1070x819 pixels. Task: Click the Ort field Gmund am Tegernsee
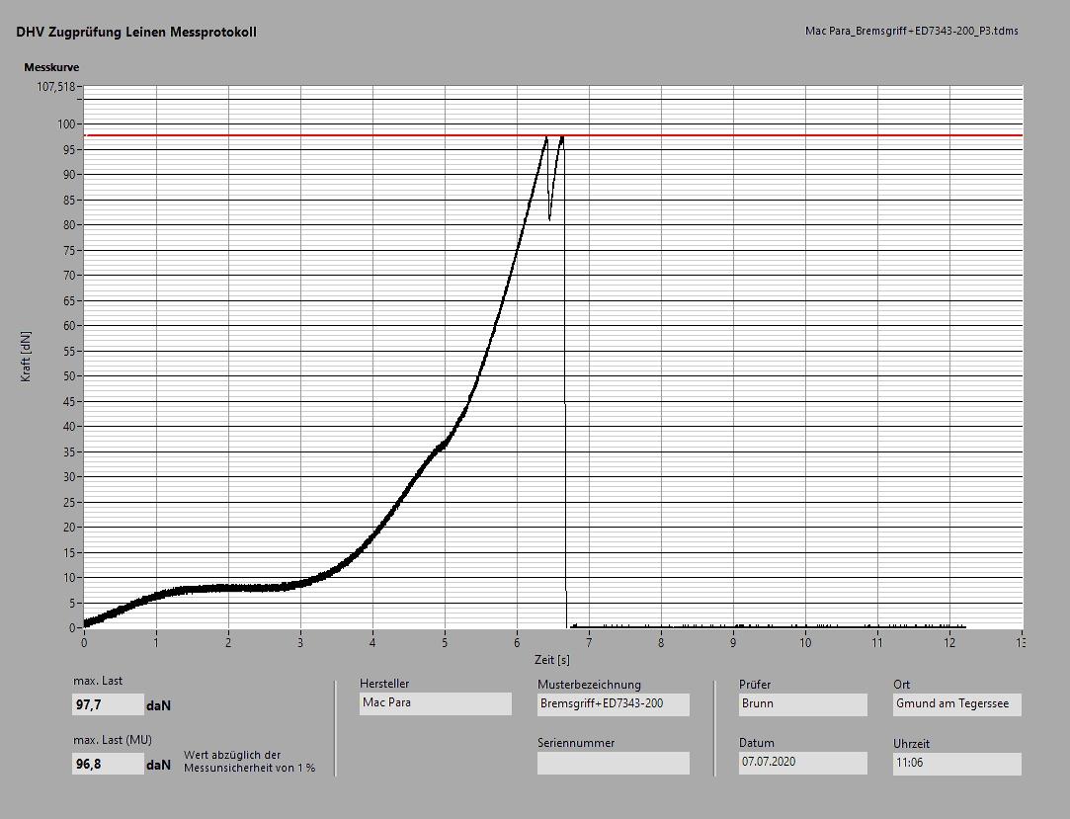tap(956, 704)
